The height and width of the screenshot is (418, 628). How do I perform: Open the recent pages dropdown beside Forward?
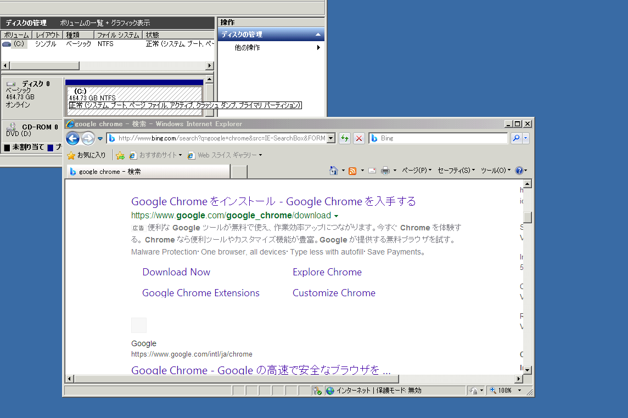[x=100, y=139]
